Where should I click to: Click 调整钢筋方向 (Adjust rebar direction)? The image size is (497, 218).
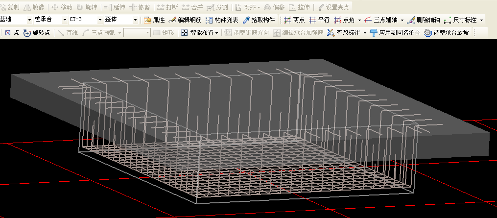[247, 33]
